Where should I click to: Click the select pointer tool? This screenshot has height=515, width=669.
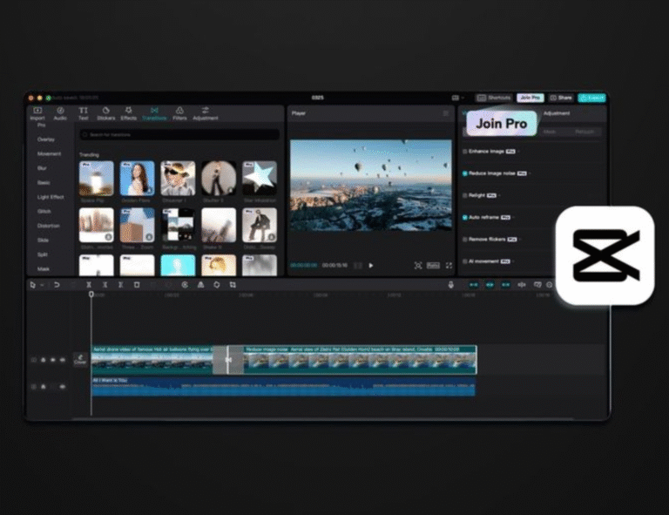(33, 285)
